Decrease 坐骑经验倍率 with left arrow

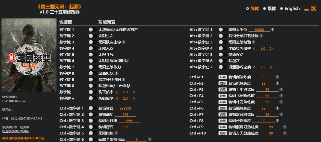(x=254, y=48)
